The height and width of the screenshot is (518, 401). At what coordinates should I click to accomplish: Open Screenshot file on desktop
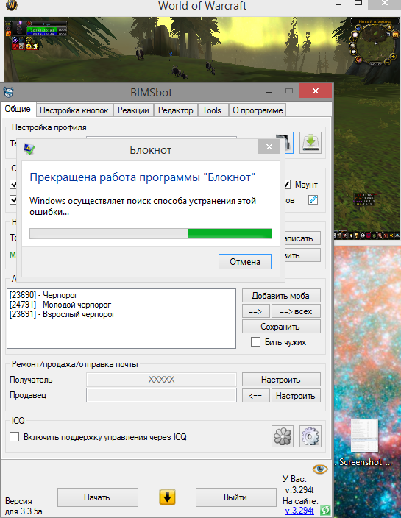364,442
